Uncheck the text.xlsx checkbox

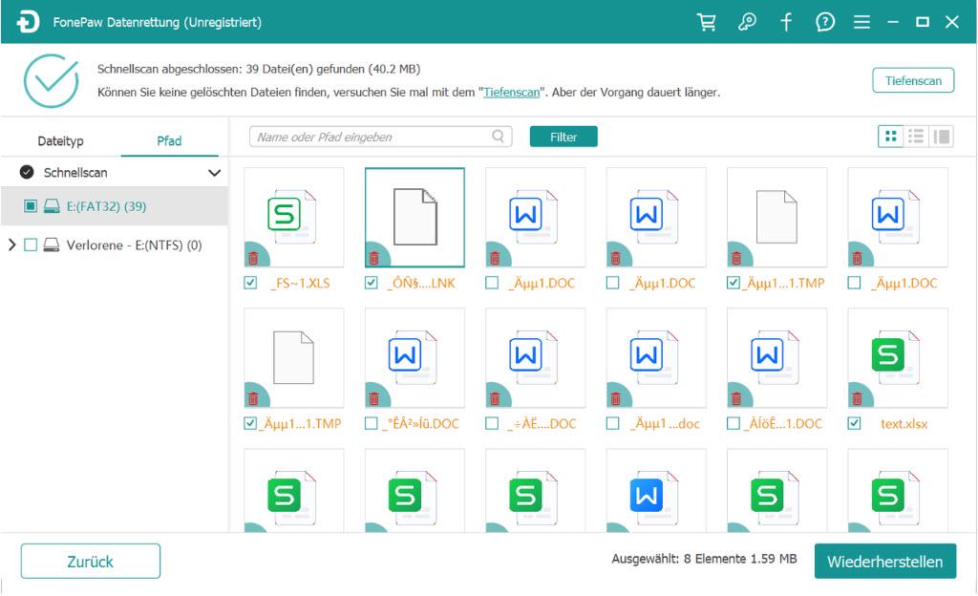[855, 424]
